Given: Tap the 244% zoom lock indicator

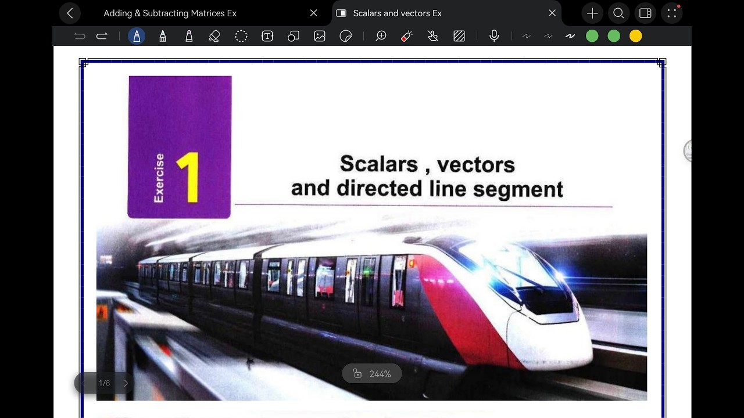Looking at the screenshot, I should pos(372,374).
